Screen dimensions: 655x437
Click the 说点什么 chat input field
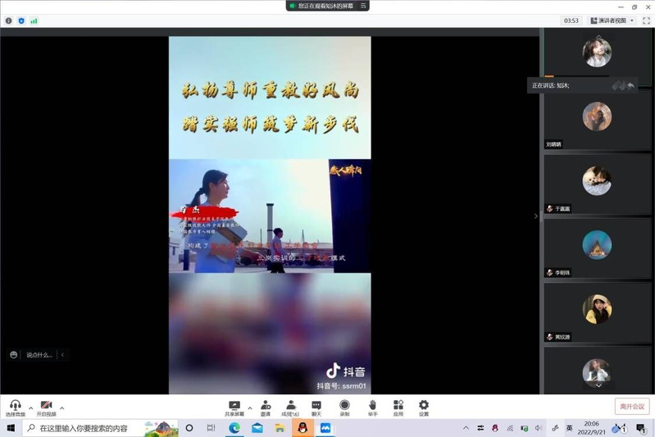(x=39, y=355)
